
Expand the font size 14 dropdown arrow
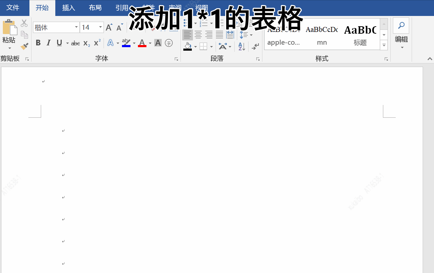point(100,27)
